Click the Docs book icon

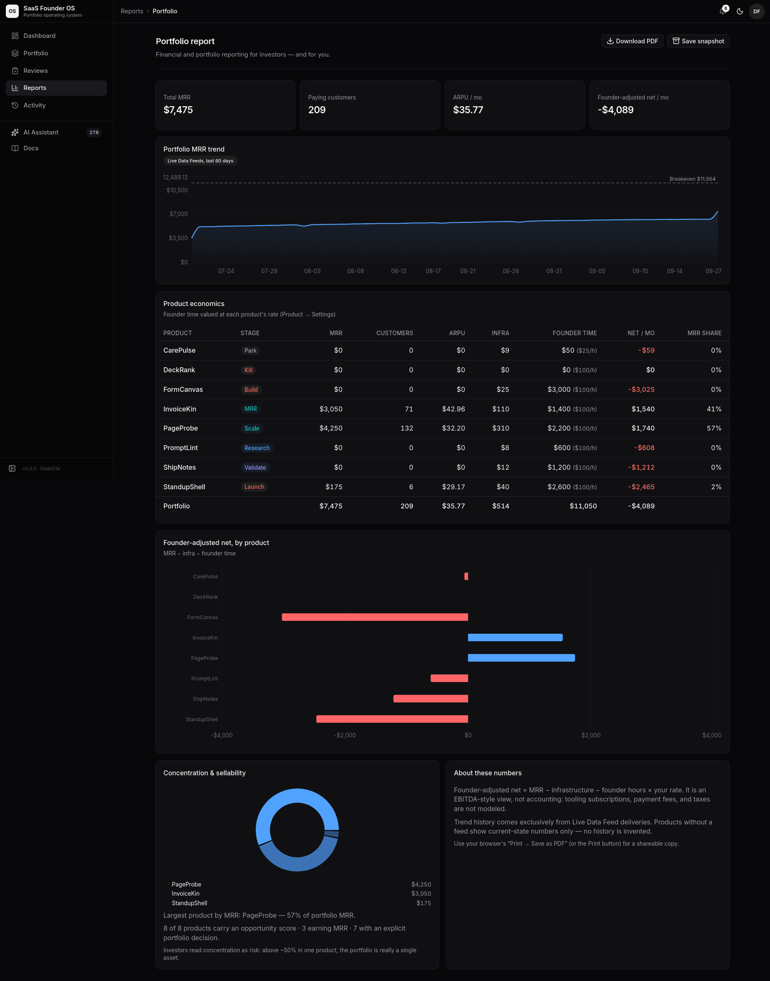(15, 148)
